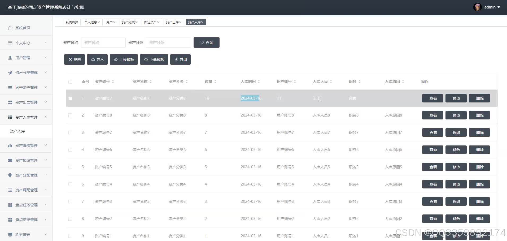Screen dimensions: 507x241
Task: Click the 资产入库管理 grid icon
Action: 10,117
